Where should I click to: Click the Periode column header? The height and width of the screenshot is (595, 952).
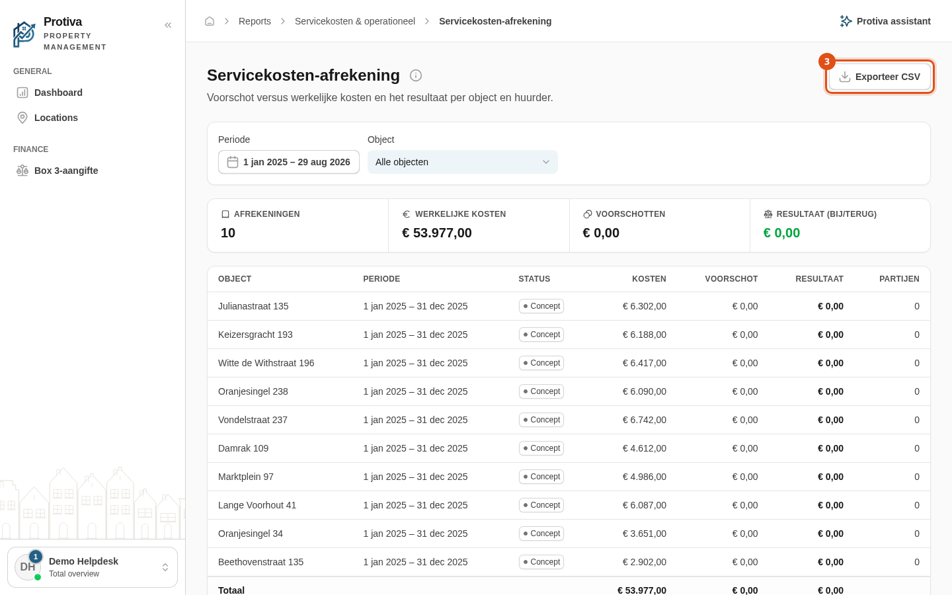coord(381,279)
